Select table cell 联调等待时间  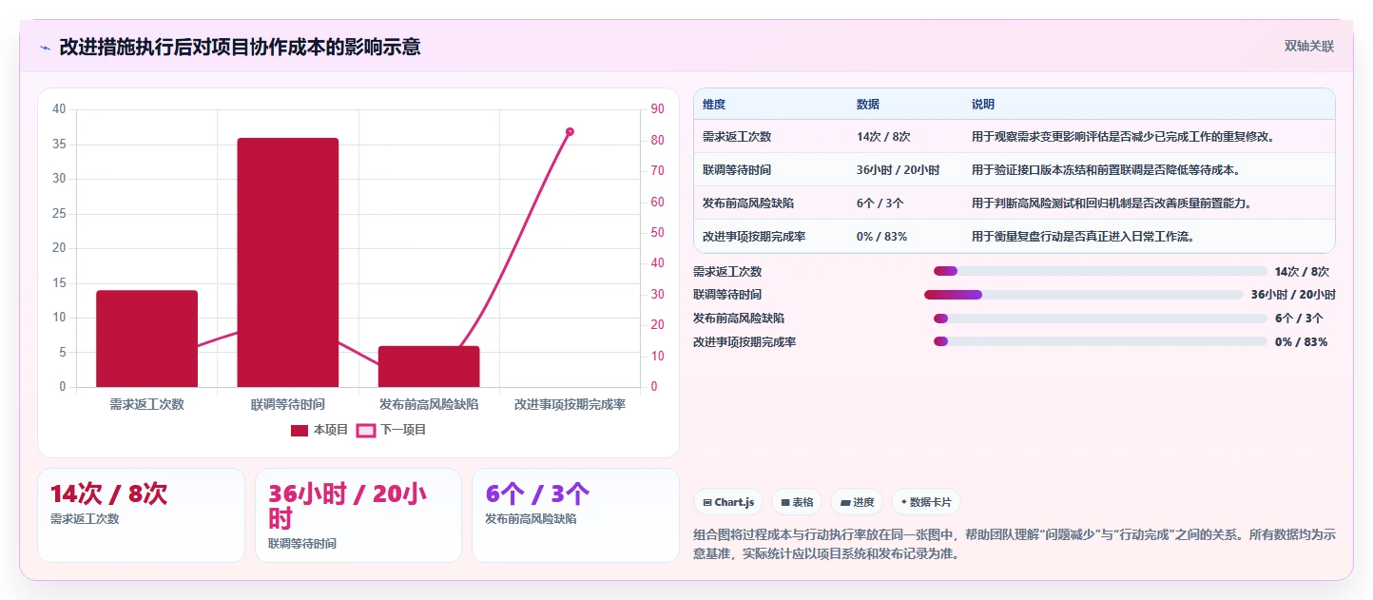(737, 170)
